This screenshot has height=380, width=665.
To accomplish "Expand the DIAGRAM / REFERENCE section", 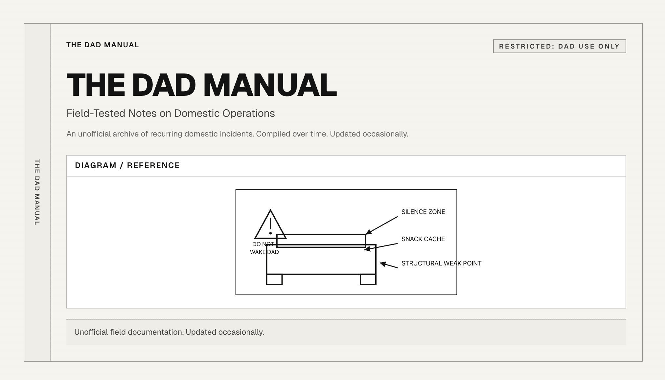I will pyautogui.click(x=127, y=165).
